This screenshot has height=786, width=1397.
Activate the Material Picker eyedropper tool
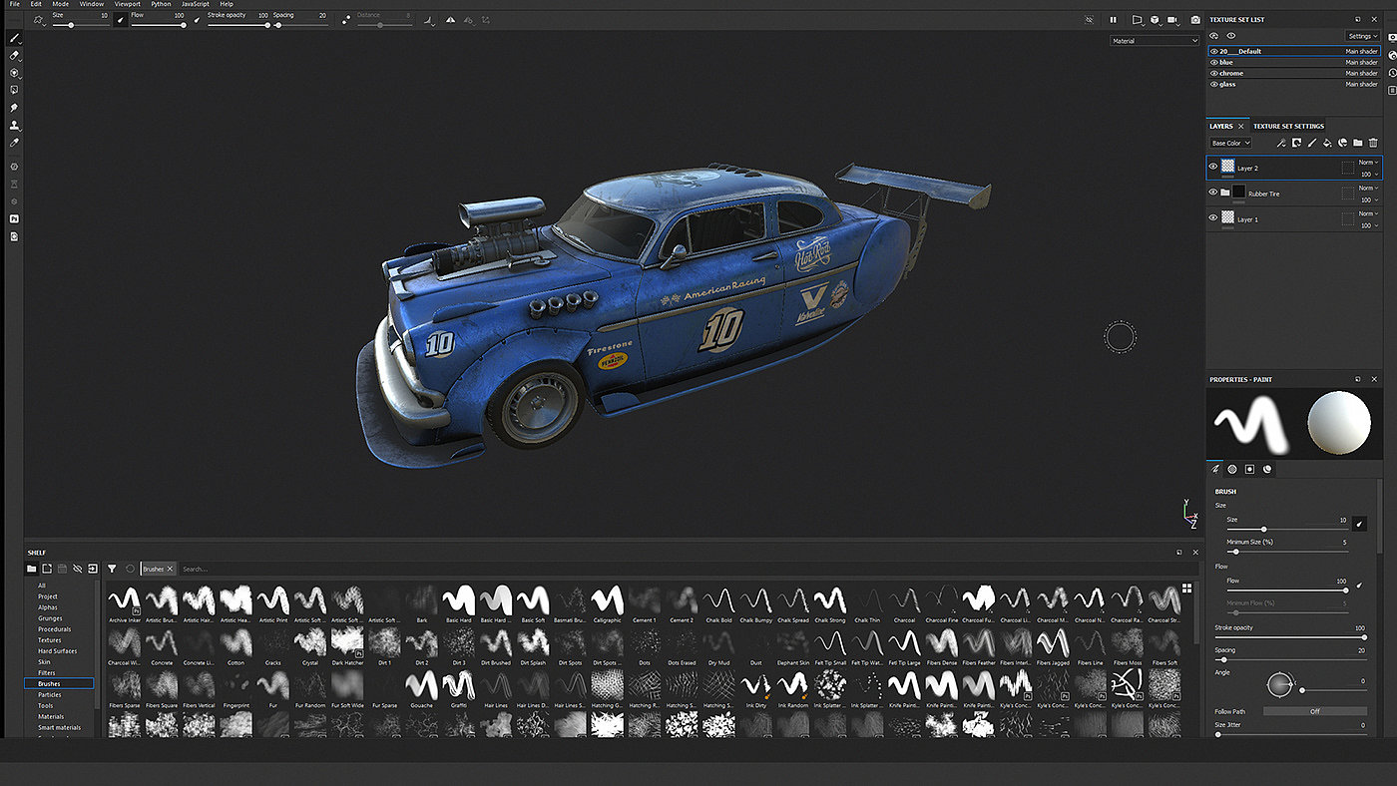[14, 143]
